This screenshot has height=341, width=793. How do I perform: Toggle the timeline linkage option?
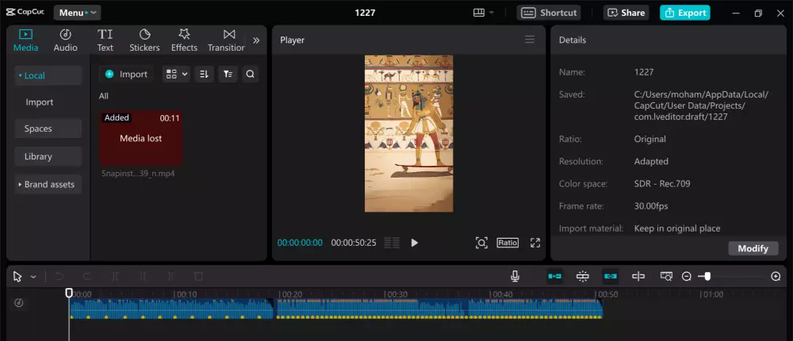tap(610, 276)
